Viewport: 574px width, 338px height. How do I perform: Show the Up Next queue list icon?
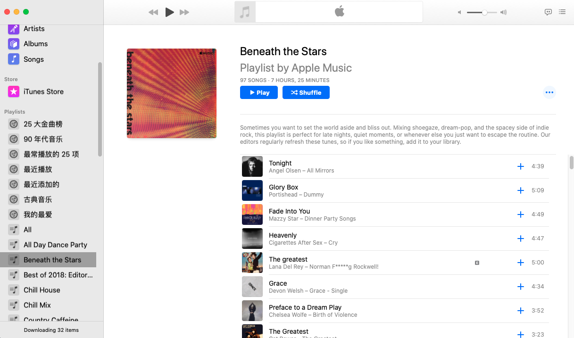click(562, 12)
